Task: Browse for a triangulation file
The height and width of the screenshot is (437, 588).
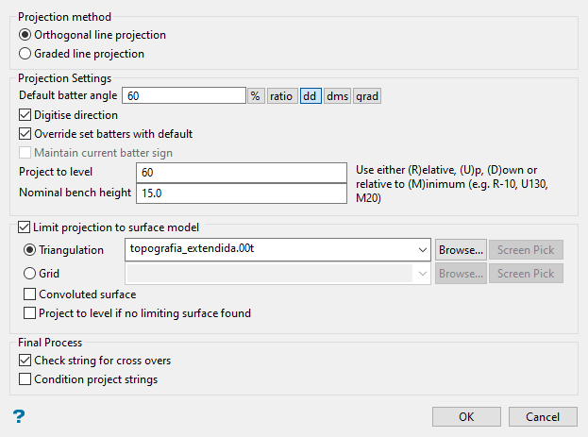Action: point(460,249)
